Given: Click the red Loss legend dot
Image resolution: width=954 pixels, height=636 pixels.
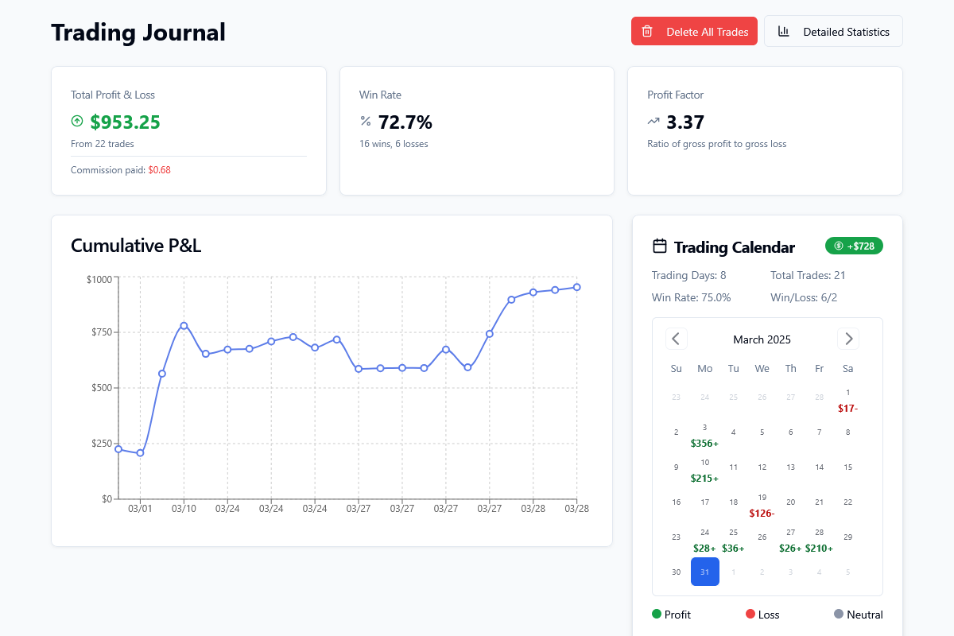Looking at the screenshot, I should pyautogui.click(x=750, y=614).
